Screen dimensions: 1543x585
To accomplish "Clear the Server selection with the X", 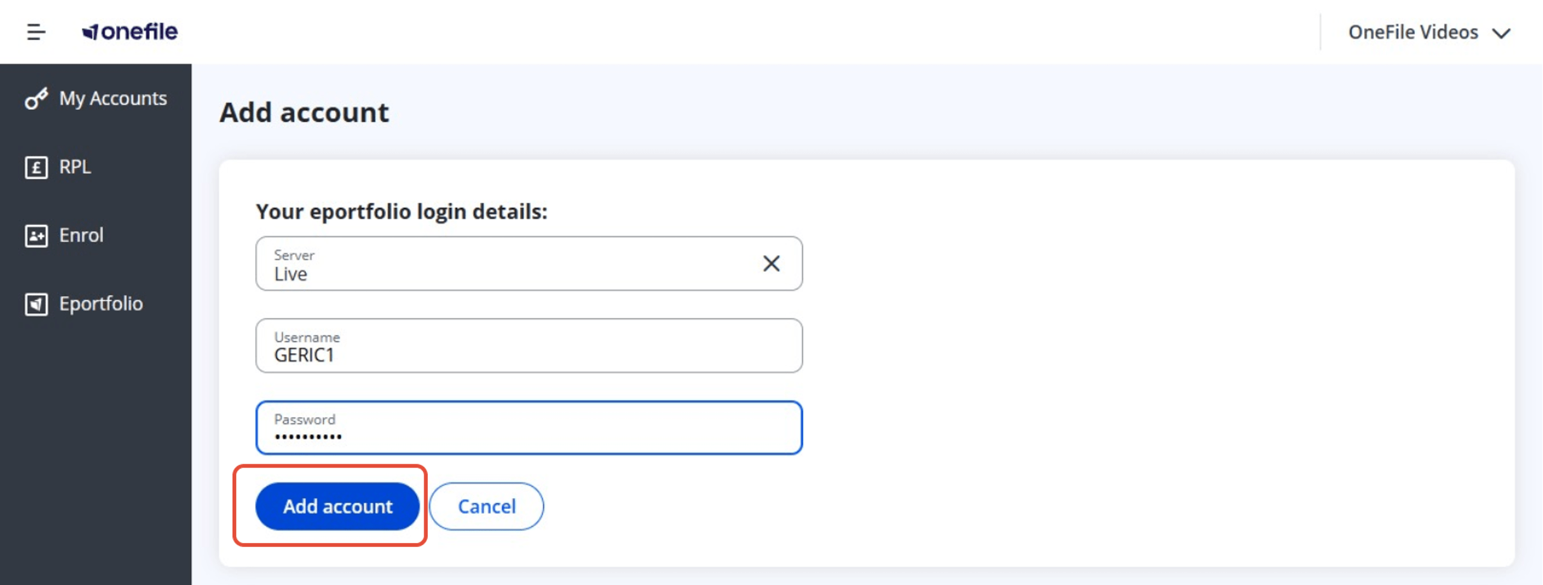I will tap(771, 264).
